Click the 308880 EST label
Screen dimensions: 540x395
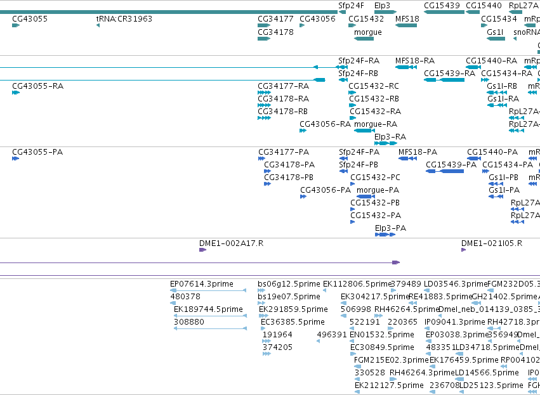[x=189, y=322]
